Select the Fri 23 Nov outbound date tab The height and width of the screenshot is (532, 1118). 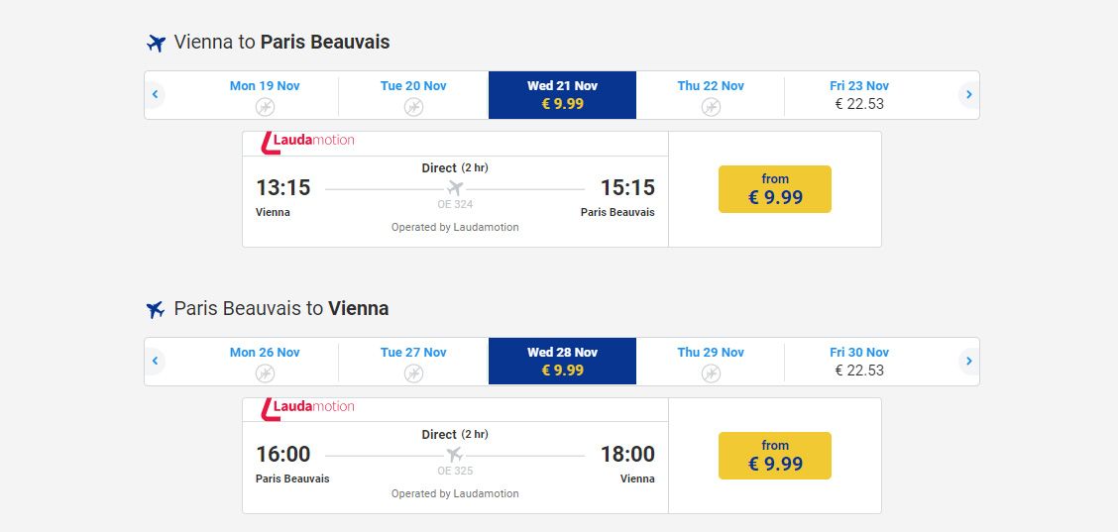(859, 95)
